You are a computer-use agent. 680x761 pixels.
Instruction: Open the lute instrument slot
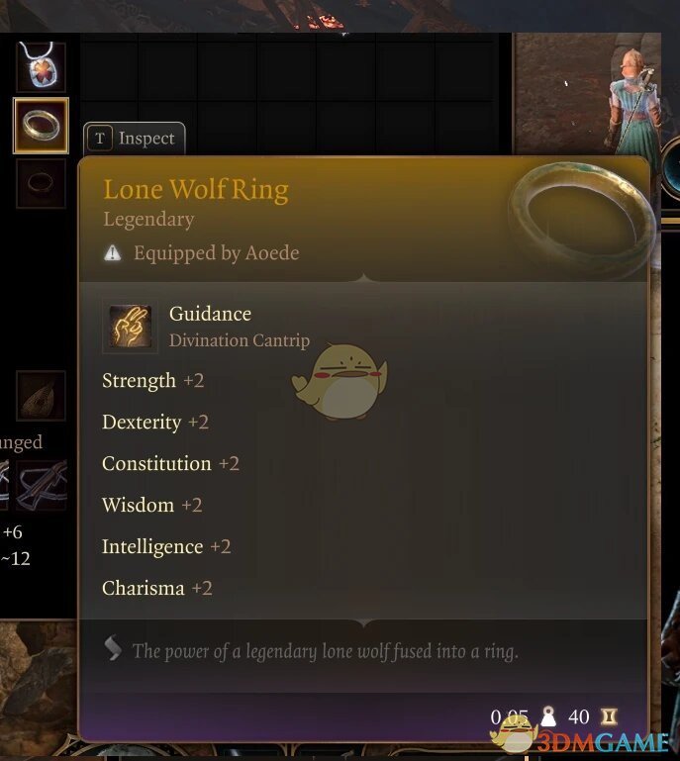click(41, 396)
